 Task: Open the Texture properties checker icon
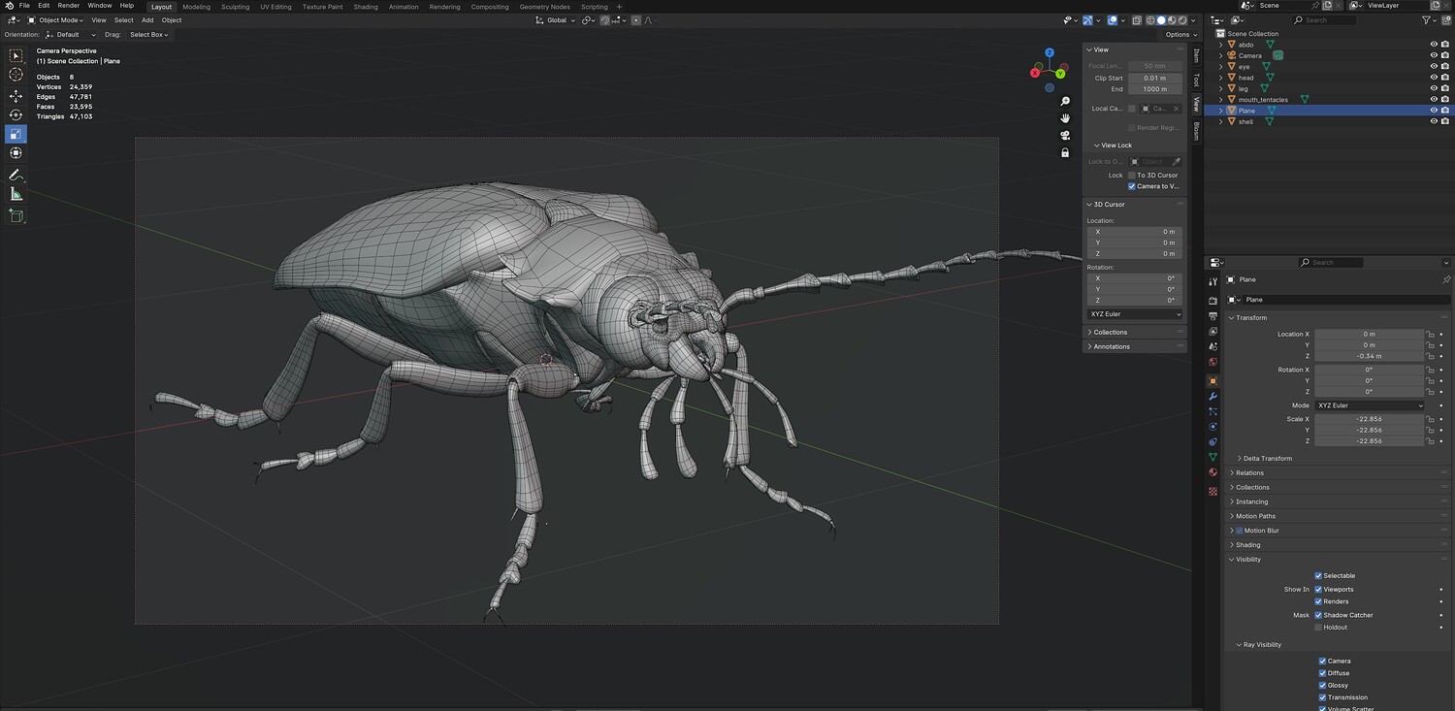1212,491
